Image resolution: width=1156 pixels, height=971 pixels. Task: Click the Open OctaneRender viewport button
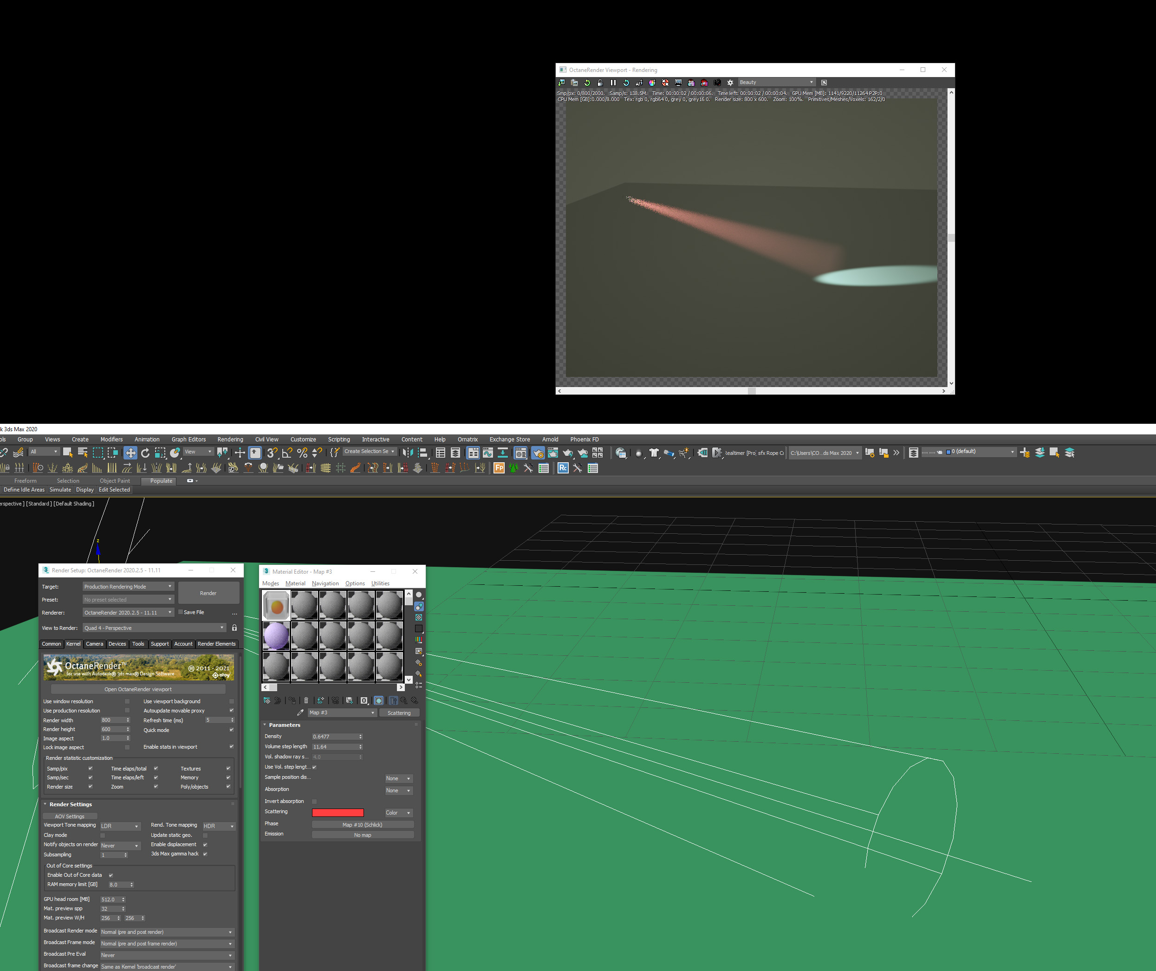click(138, 689)
